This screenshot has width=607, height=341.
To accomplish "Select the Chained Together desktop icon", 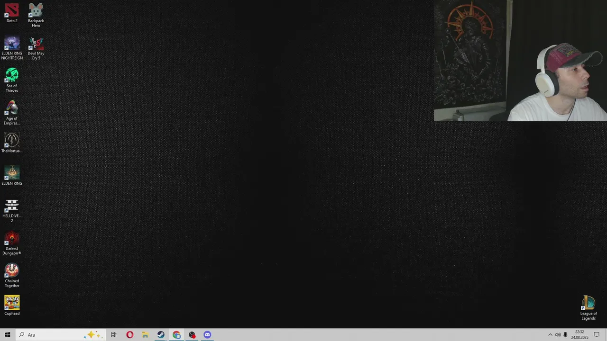I will (12, 276).
